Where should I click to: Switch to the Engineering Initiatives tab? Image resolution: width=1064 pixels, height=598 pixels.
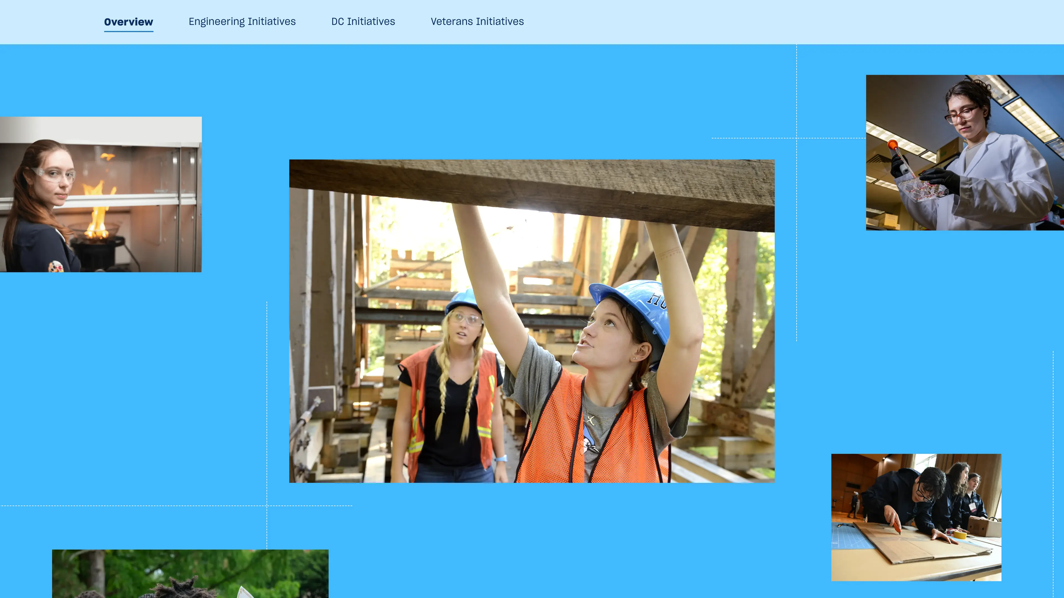click(242, 22)
